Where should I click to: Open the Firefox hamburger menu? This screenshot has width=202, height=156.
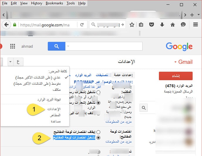[196, 25]
